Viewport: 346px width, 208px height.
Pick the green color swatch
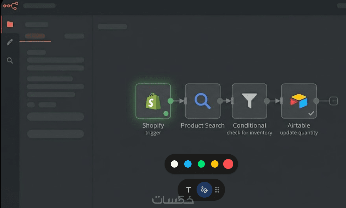201,164
